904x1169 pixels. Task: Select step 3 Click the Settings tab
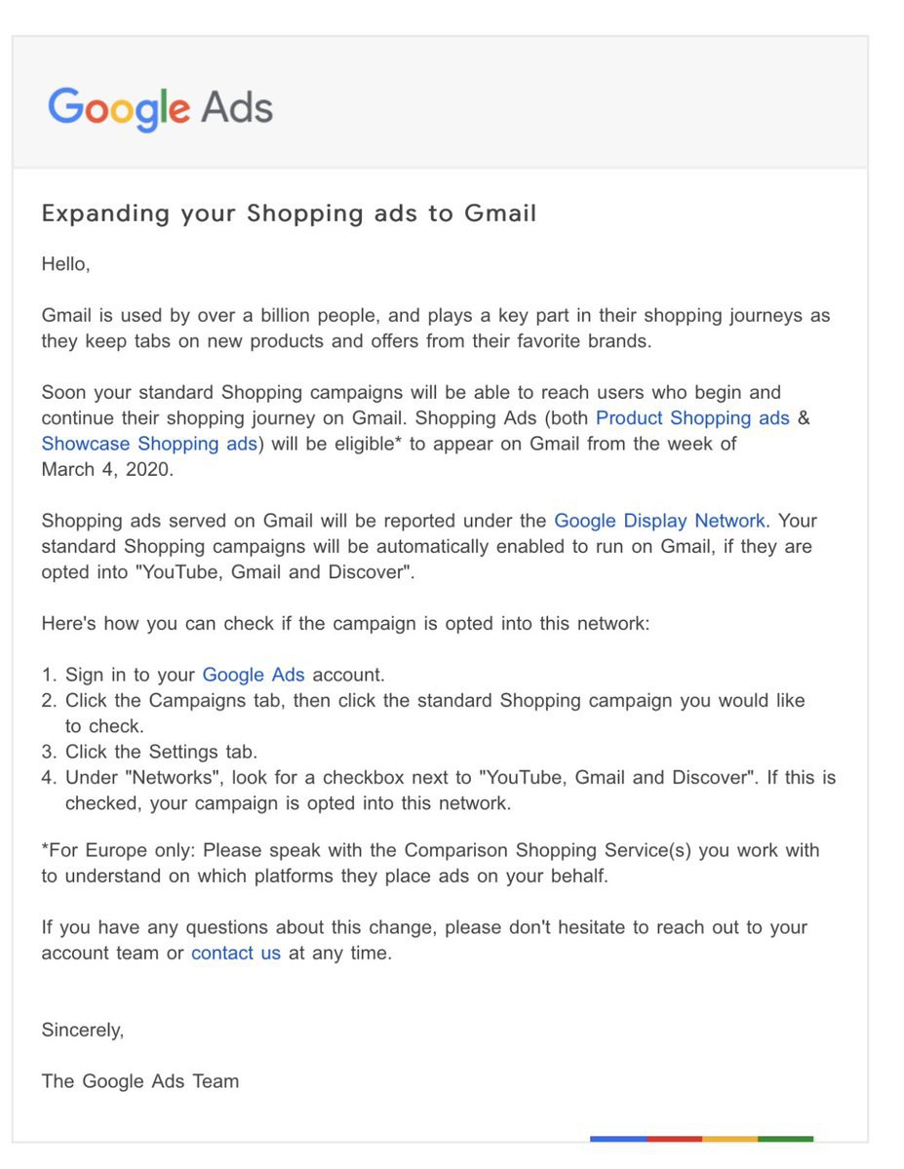tap(161, 752)
